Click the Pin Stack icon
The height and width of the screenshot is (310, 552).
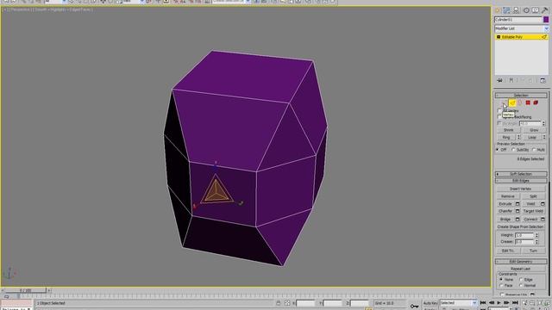[x=499, y=80]
